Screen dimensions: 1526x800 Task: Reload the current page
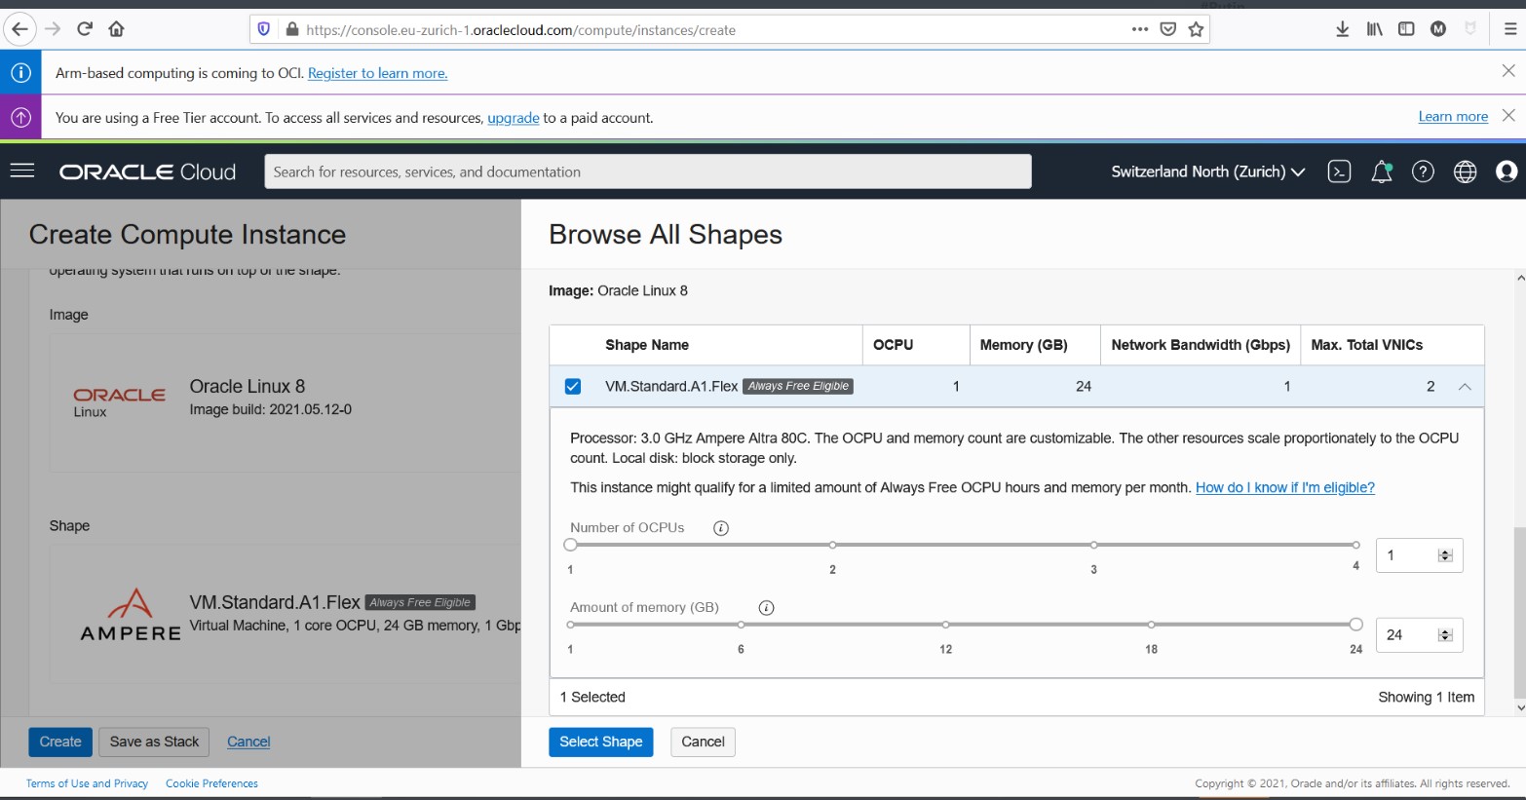click(85, 29)
